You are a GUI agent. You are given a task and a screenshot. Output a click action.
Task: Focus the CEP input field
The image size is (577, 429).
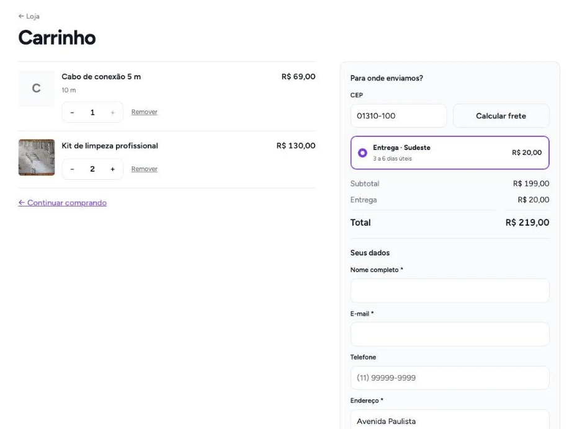pos(398,116)
